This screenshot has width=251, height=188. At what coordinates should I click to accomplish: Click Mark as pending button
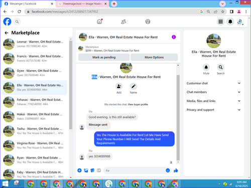pos(104,57)
